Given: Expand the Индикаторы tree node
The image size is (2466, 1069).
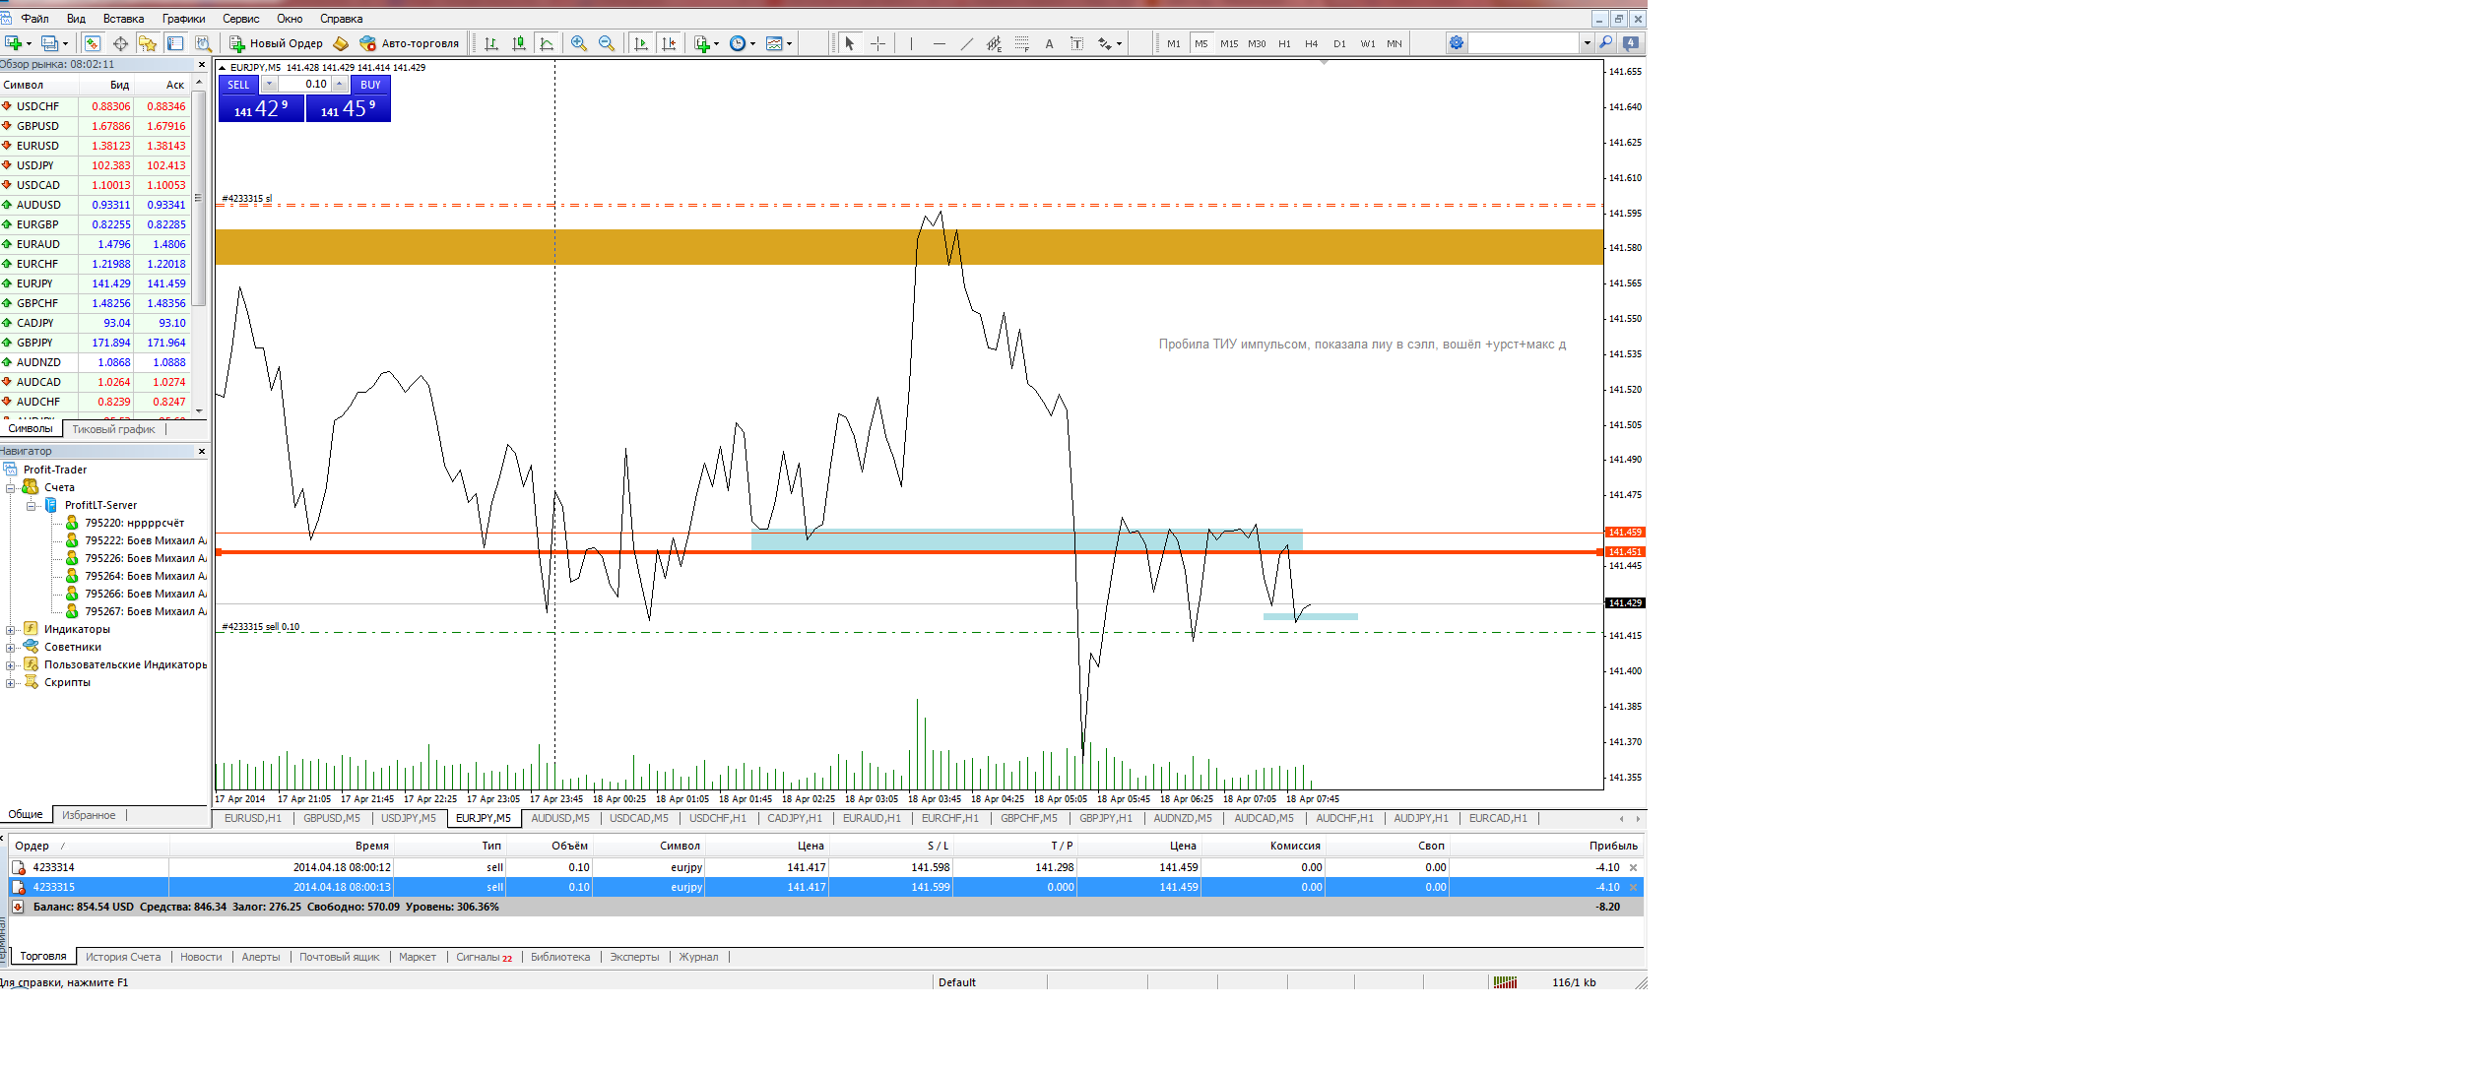Looking at the screenshot, I should click(10, 630).
